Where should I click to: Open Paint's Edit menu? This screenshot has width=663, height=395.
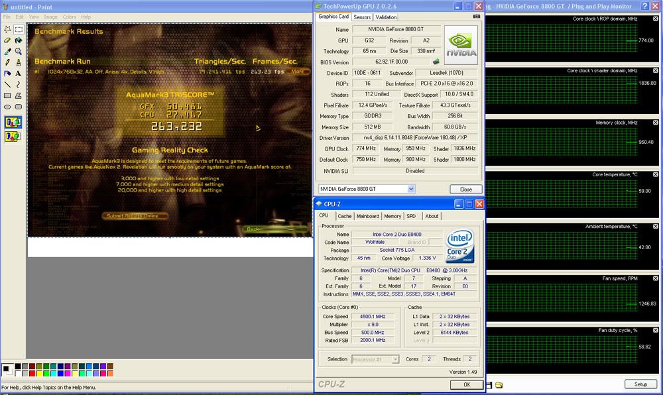click(x=19, y=17)
